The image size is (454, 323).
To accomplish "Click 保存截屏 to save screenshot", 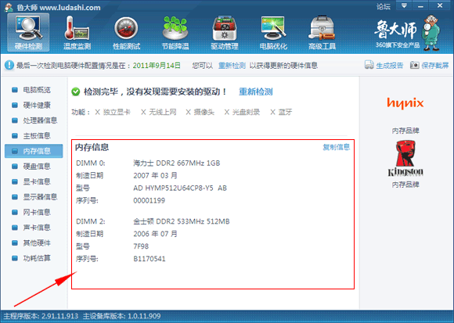I will point(430,66).
